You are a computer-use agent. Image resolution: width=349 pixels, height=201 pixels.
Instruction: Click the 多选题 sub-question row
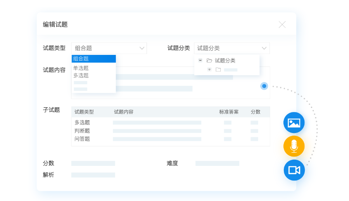coord(82,123)
